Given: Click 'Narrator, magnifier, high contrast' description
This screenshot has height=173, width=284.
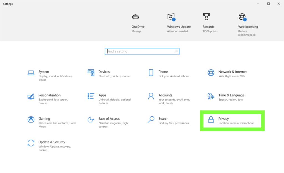Looking at the screenshot, I should point(113,125).
